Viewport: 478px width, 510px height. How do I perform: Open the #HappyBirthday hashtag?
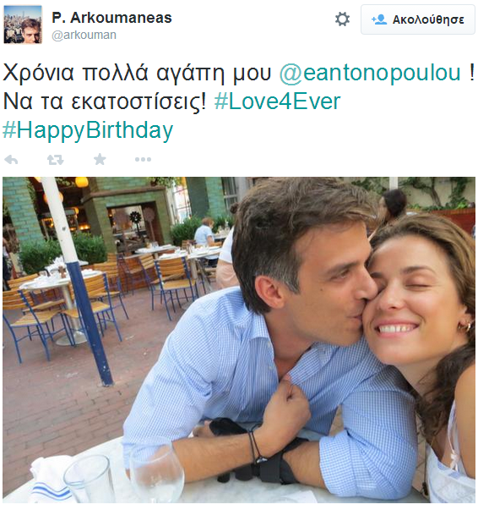click(88, 130)
